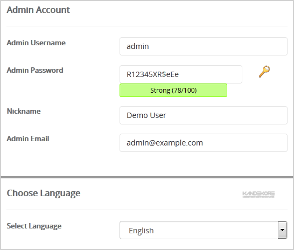Click the 'admin' text in username field

click(138, 46)
